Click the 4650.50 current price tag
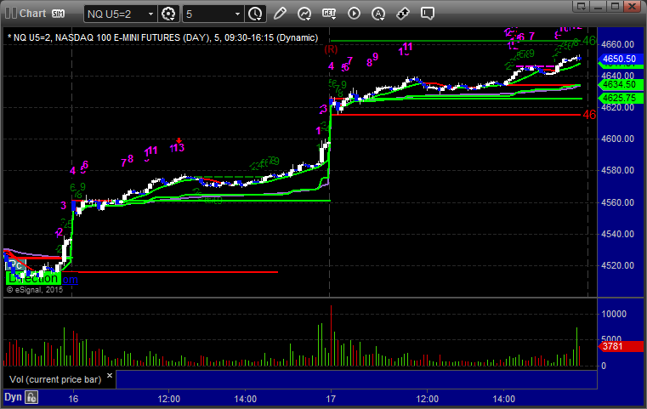This screenshot has height=409, width=647. click(620, 59)
